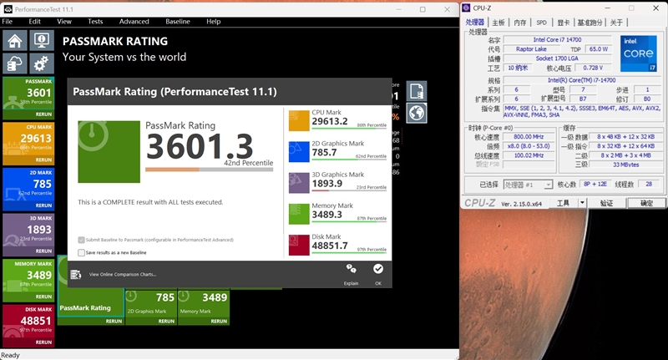Click the x8.0 (8.0 - 53.0) multiplier field
Image resolution: width=668 pixels, height=360 pixels.
click(529, 146)
